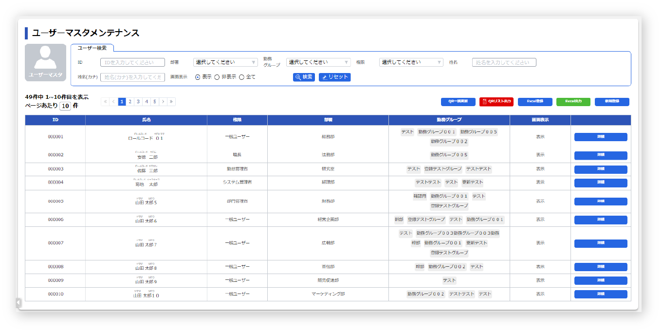Click the ID search input field
The width and height of the screenshot is (662, 332).
coord(132,62)
